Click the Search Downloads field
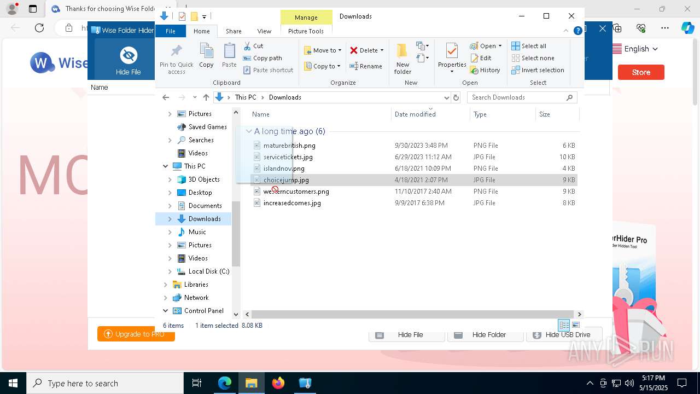Screen dimensions: 700x394 point(522,97)
